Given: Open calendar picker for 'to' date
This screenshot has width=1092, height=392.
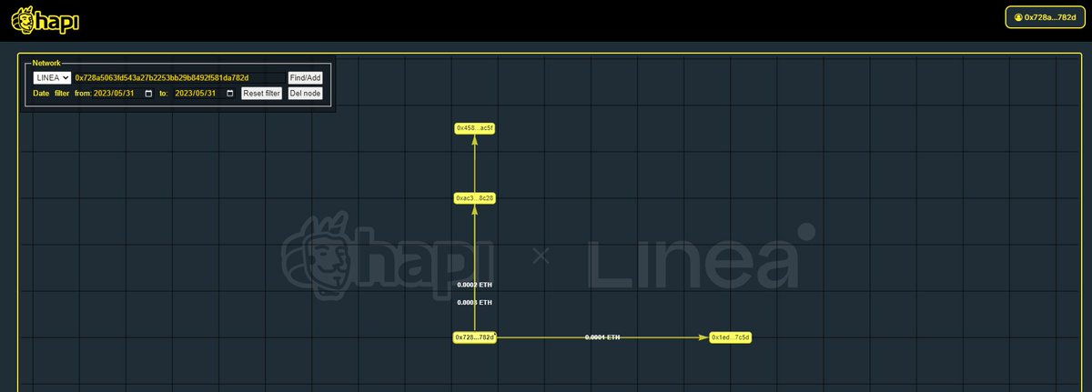Looking at the screenshot, I should tap(230, 94).
